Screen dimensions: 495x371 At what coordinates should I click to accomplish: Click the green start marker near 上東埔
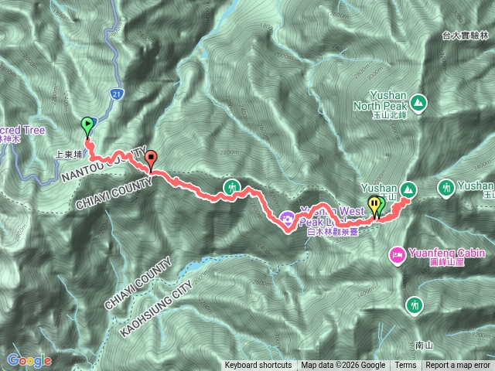click(x=87, y=127)
